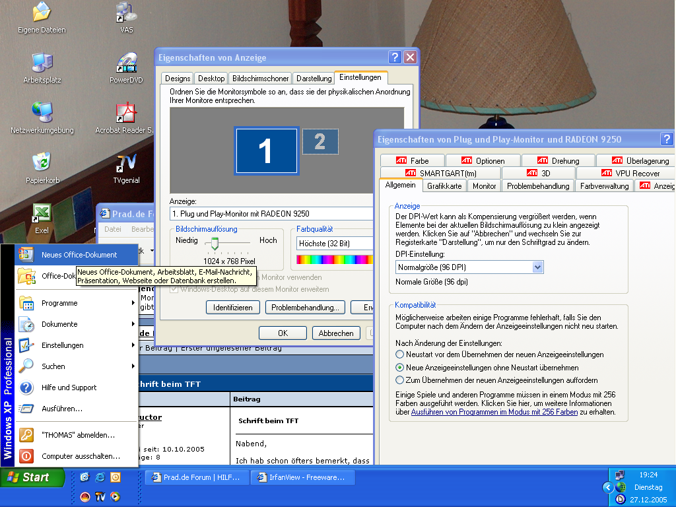Click the Identifizieren button
676x507 pixels.
(232, 308)
